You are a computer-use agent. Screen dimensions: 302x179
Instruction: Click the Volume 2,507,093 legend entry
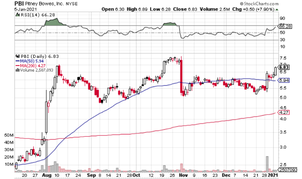coord(37,70)
